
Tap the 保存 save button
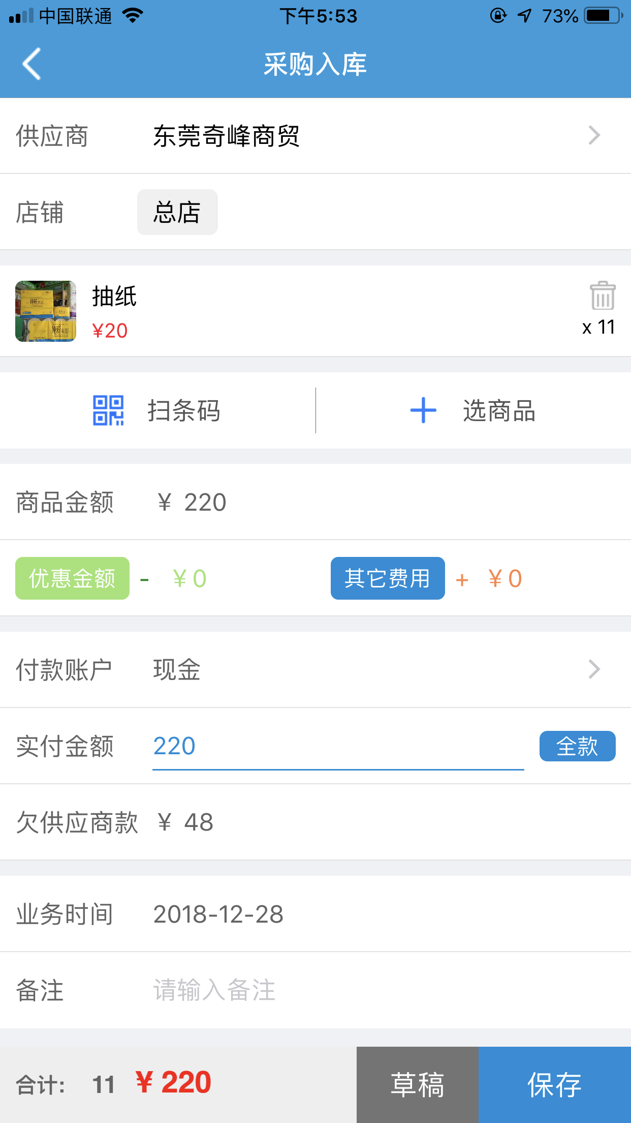[x=554, y=1085]
